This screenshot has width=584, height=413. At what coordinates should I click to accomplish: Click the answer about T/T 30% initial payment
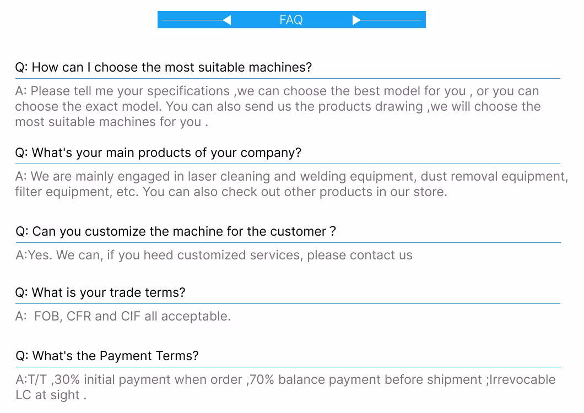tap(285, 387)
